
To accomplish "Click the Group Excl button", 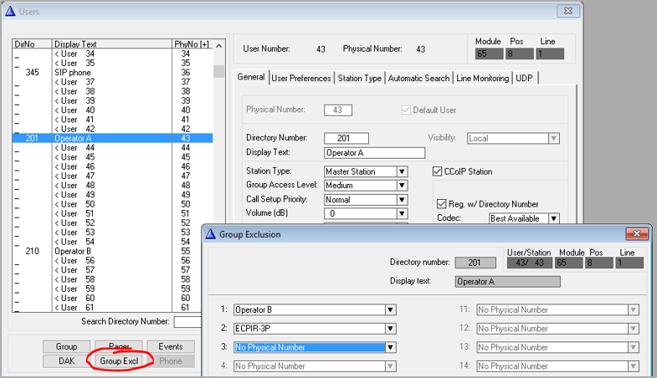I will [117, 361].
